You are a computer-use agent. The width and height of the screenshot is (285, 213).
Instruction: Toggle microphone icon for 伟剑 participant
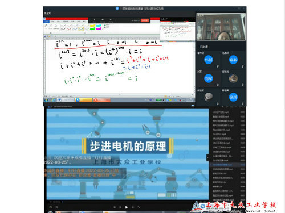tap(218, 66)
